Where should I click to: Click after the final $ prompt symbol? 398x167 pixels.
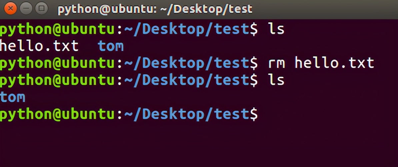pos(264,114)
